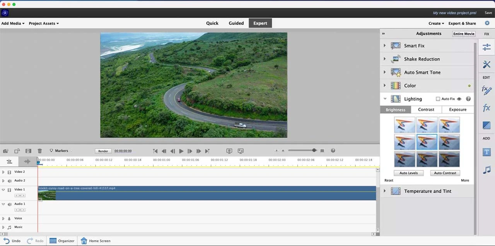The width and height of the screenshot is (495, 246).
Task: Expand the Smart Fix adjustment
Action: coord(385,45)
